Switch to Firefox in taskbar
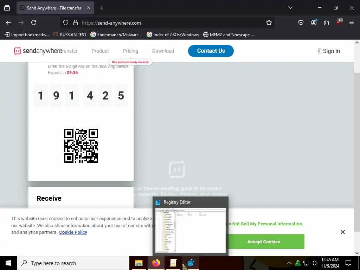This screenshot has height=270, width=360. click(156, 263)
